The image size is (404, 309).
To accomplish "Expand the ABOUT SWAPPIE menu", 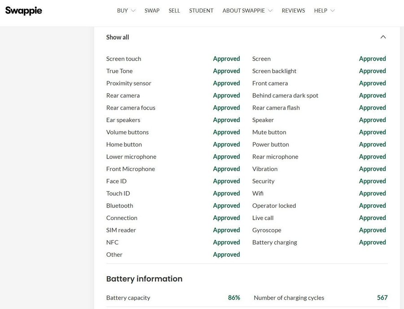I will point(247,10).
